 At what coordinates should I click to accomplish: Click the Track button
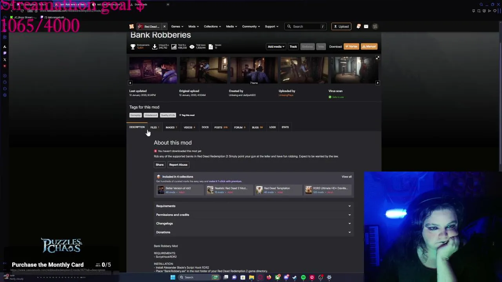(x=293, y=47)
